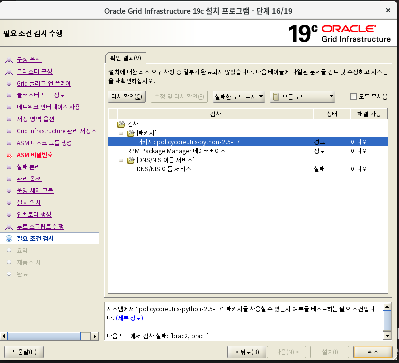Go to 구성 옵션 step
Screen dimensions: 399x363
(x=29, y=59)
